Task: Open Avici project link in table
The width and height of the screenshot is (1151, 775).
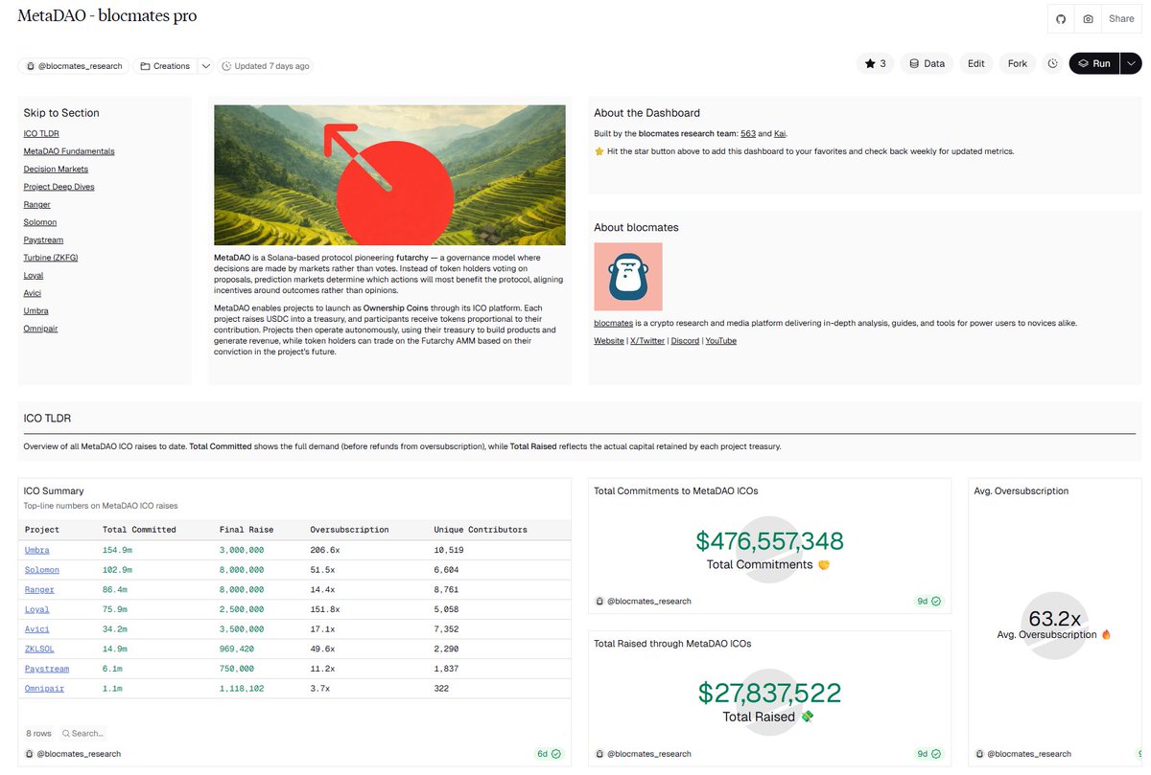Action: (x=36, y=629)
